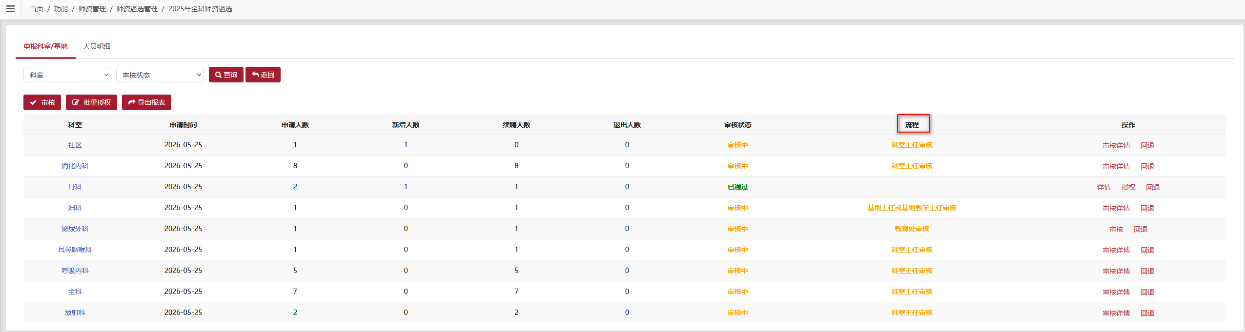Click 审核 in the 泌尿外科 row
The width and height of the screenshot is (1245, 332).
[x=1117, y=229]
